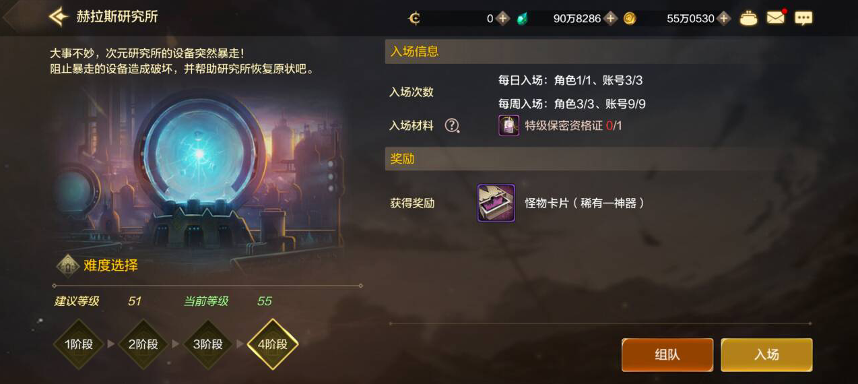This screenshot has height=384, width=858.
Task: View the 怪物卡片 reward icon
Action: (x=496, y=203)
